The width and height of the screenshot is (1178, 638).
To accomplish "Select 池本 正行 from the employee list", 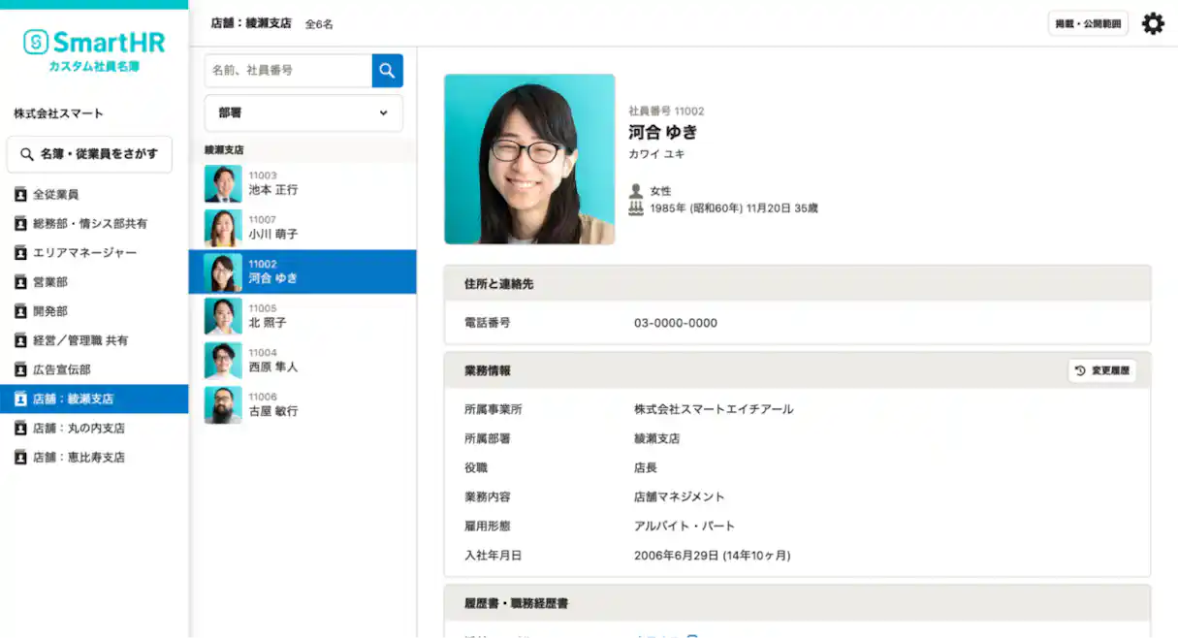I will [x=302, y=181].
